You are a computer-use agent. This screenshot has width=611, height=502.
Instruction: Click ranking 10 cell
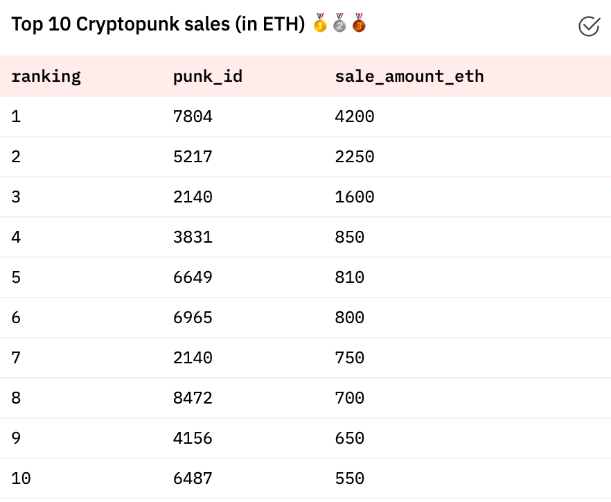[21, 479]
